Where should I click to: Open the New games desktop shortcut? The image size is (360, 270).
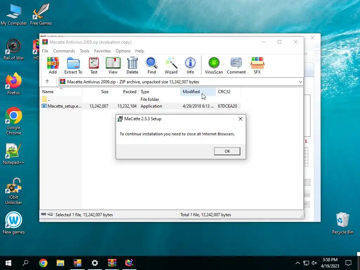[14, 223]
